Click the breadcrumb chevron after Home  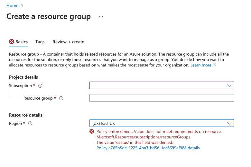click(x=22, y=6)
